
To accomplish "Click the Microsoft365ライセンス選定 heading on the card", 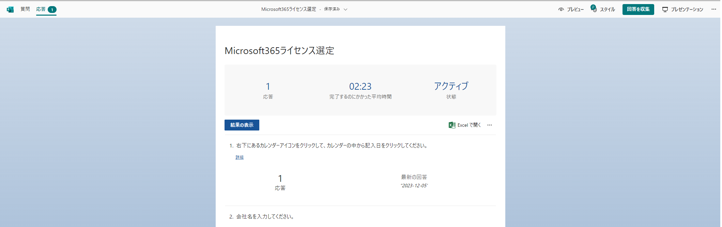I will (x=279, y=51).
